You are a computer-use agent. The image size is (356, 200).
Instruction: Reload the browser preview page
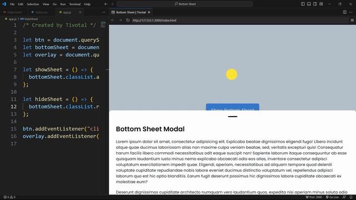[128, 20]
